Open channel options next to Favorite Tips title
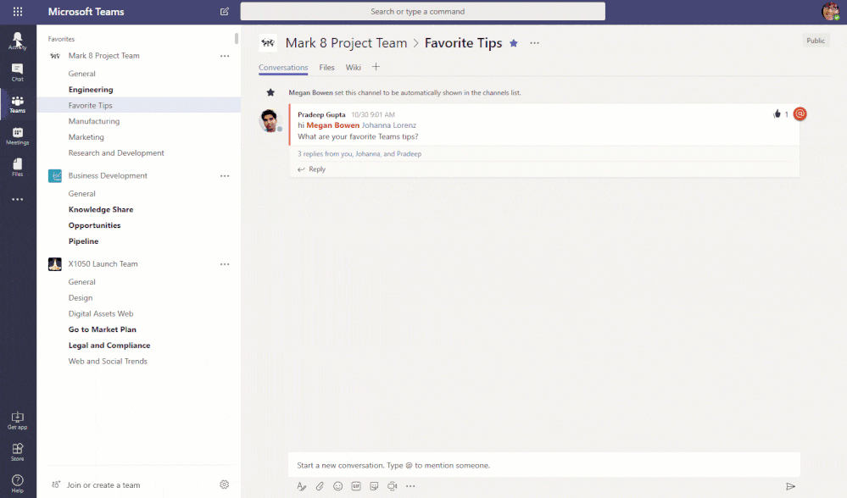 534,43
